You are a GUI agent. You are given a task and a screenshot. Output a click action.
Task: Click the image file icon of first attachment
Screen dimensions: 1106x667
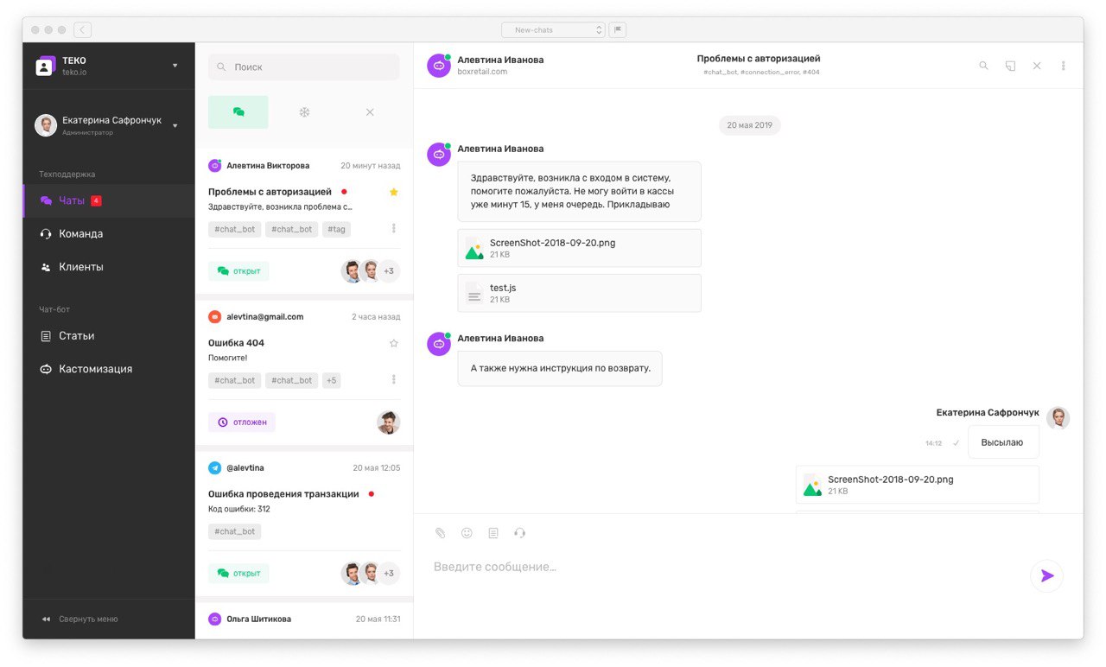tap(474, 249)
